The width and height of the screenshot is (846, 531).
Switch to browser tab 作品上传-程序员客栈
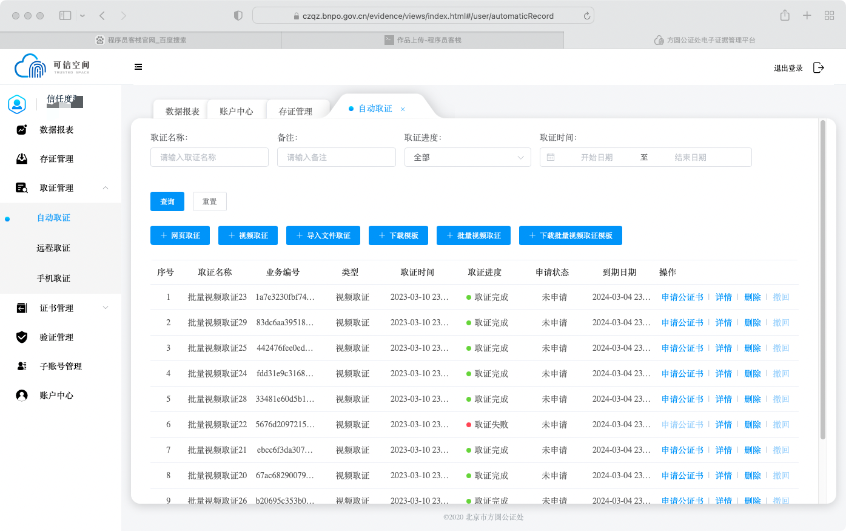click(423, 40)
